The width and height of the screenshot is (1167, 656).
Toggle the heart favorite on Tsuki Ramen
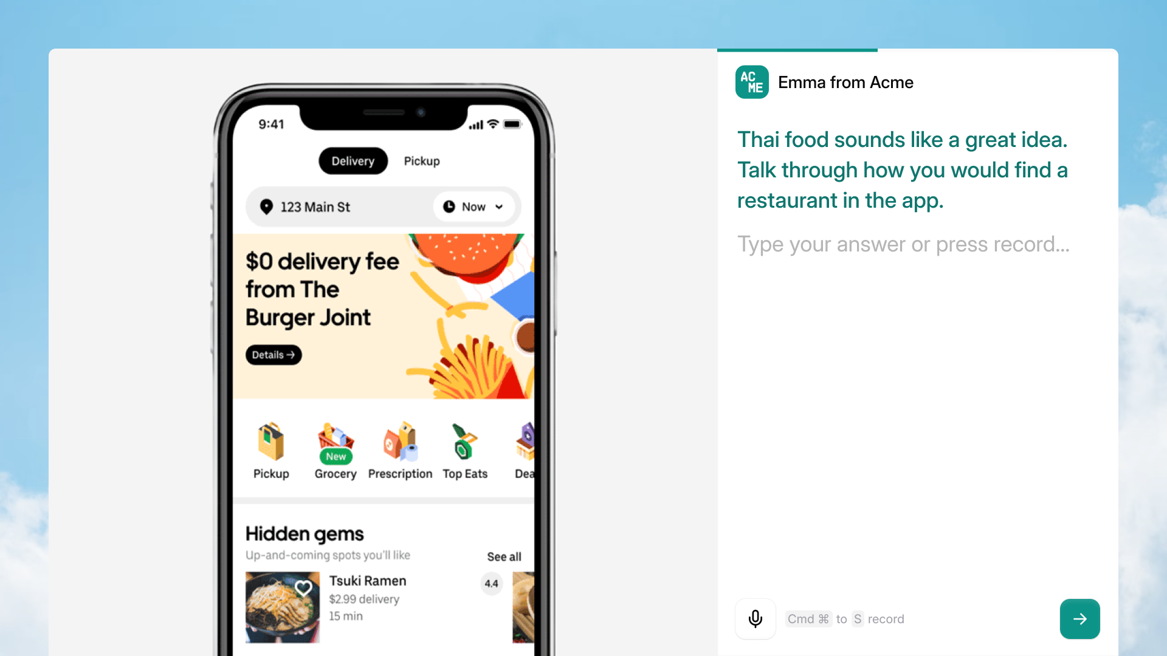point(303,587)
